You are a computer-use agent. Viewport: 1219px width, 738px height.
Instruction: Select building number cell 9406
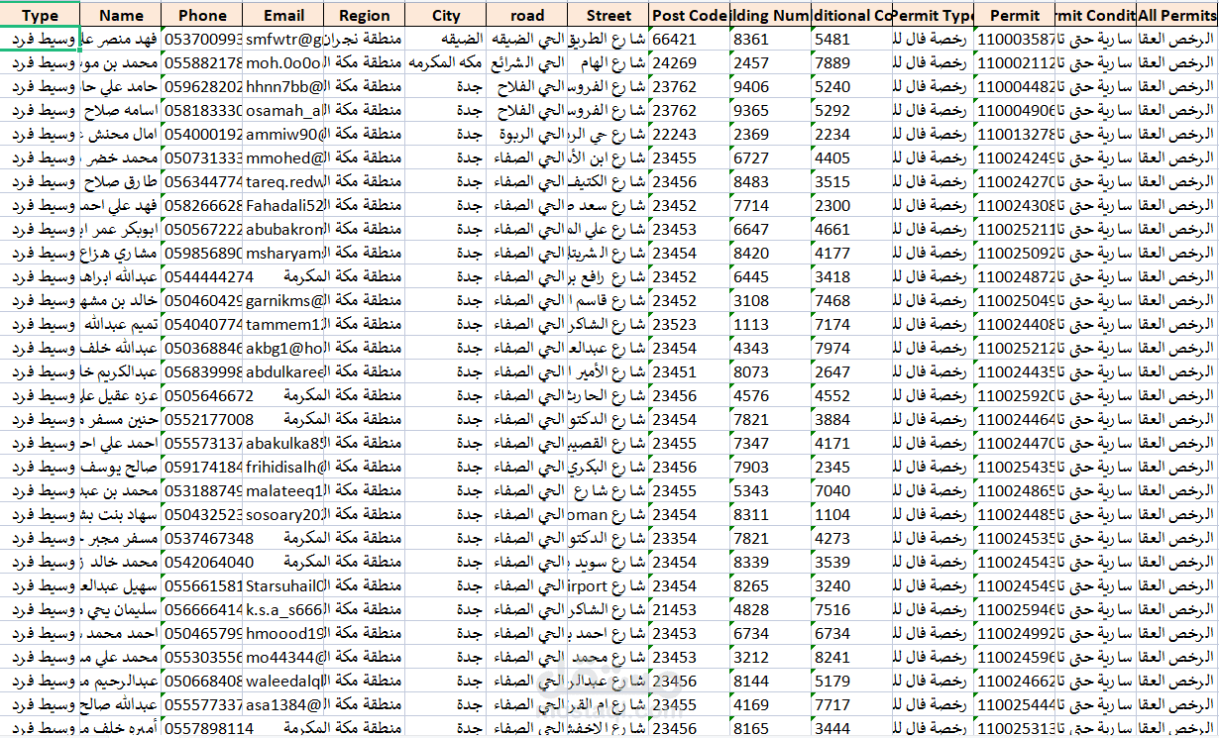pos(771,86)
